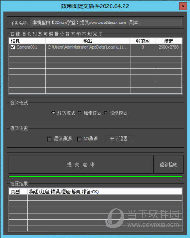The image size is (190, 238).
Task: Click the 提交渲染 button
Action: (x=81, y=164)
